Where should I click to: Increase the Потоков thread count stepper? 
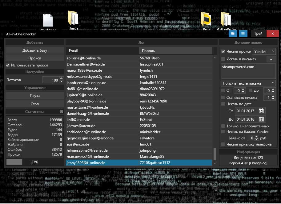click(x=61, y=78)
